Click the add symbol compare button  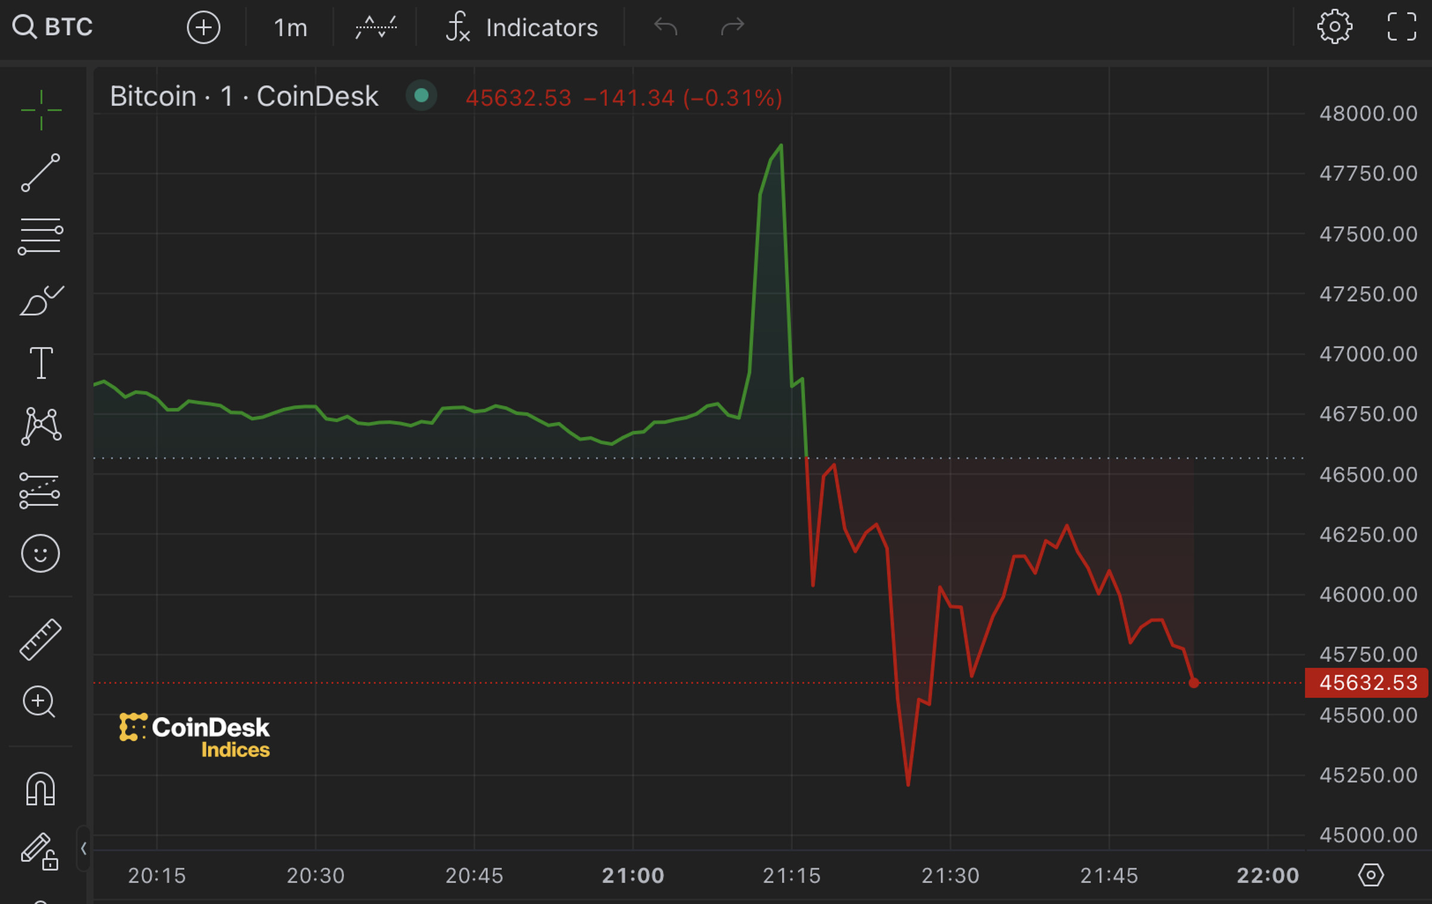[x=203, y=27]
